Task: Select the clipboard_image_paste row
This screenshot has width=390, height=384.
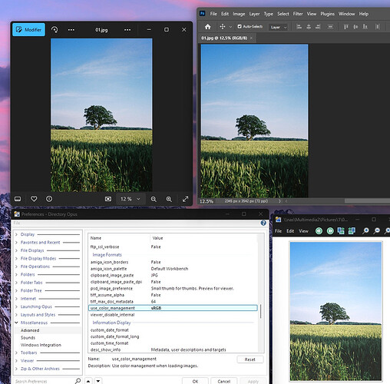Action: [x=173, y=275]
